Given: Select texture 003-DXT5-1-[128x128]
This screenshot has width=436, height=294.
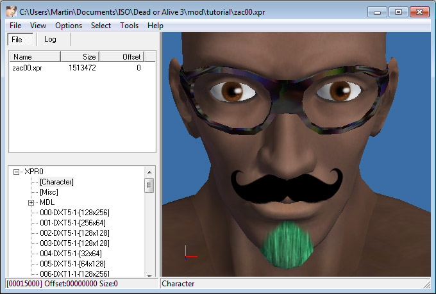Looking at the screenshot, I should coord(74,243).
